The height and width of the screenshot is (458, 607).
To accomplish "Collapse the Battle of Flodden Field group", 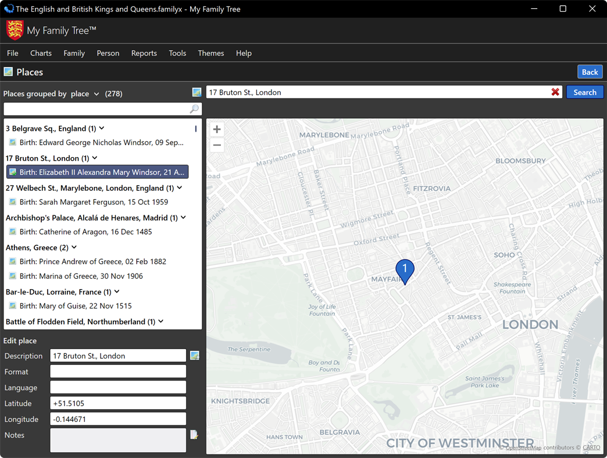I will [161, 322].
